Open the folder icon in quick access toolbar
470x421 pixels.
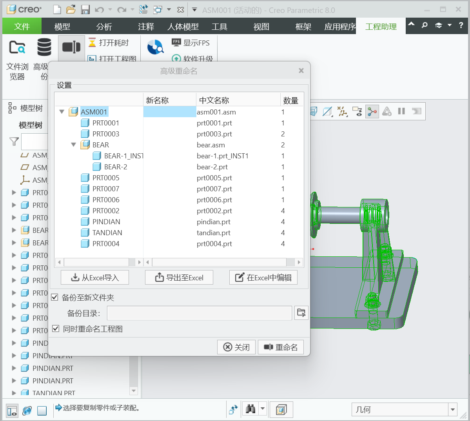click(71, 10)
